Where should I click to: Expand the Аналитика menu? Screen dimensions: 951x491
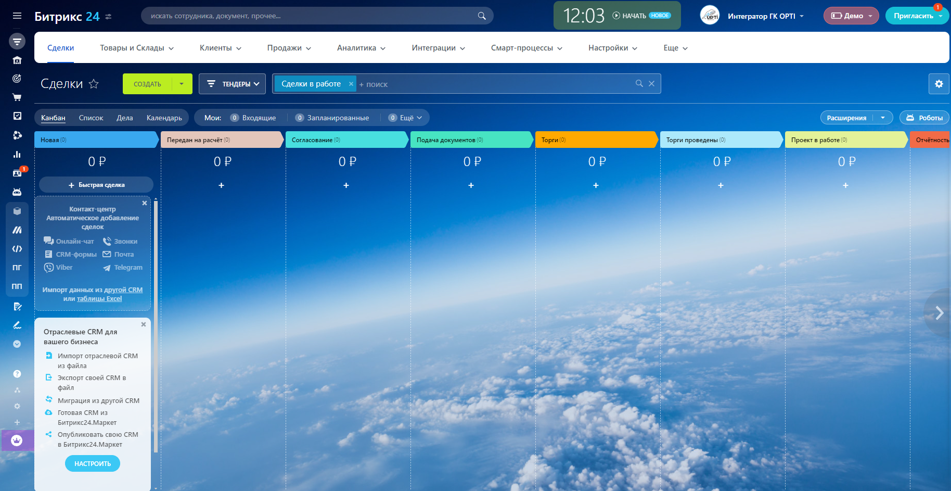362,48
